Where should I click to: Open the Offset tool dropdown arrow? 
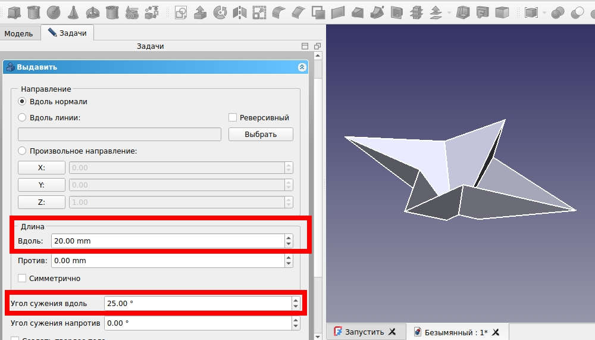[449, 13]
